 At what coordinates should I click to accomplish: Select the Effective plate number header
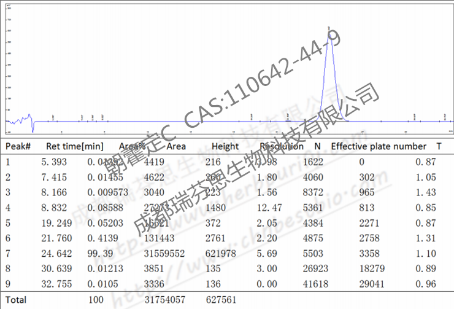[379, 147]
